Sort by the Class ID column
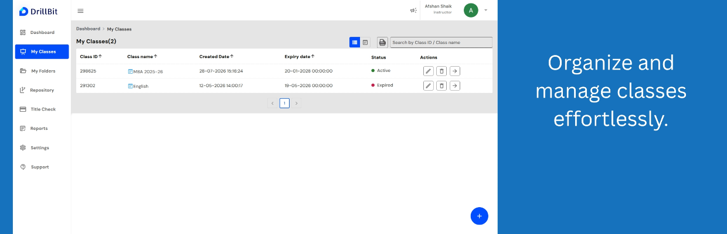This screenshot has height=234, width=727. pyautogui.click(x=91, y=57)
